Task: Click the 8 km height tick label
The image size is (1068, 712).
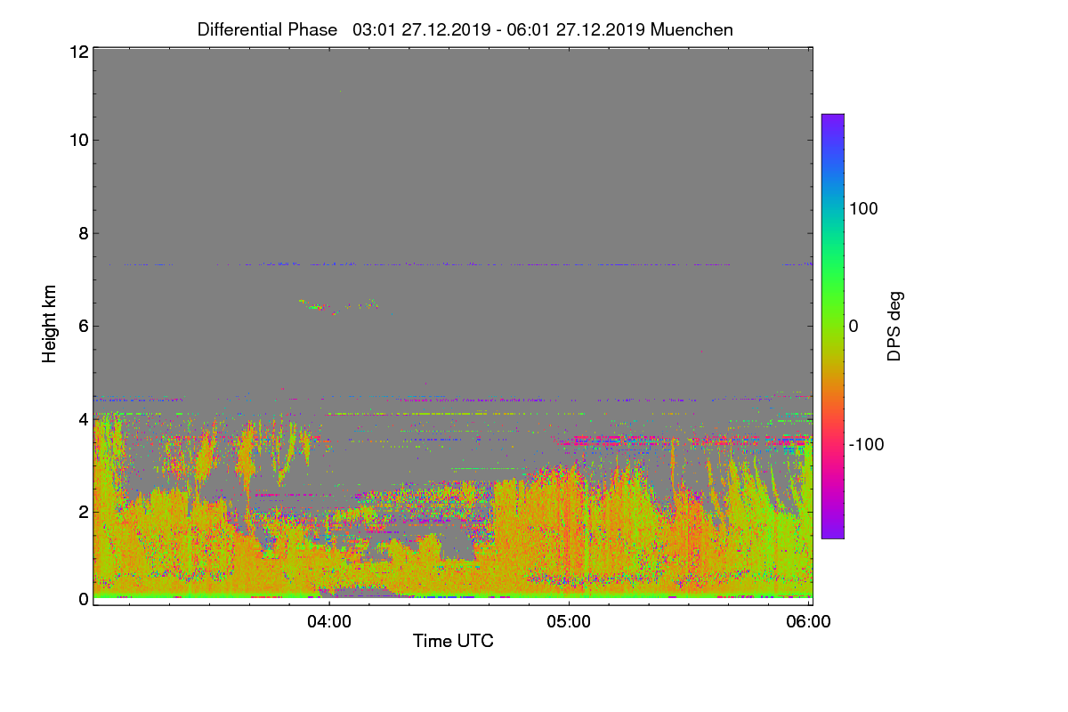Action: (x=83, y=233)
